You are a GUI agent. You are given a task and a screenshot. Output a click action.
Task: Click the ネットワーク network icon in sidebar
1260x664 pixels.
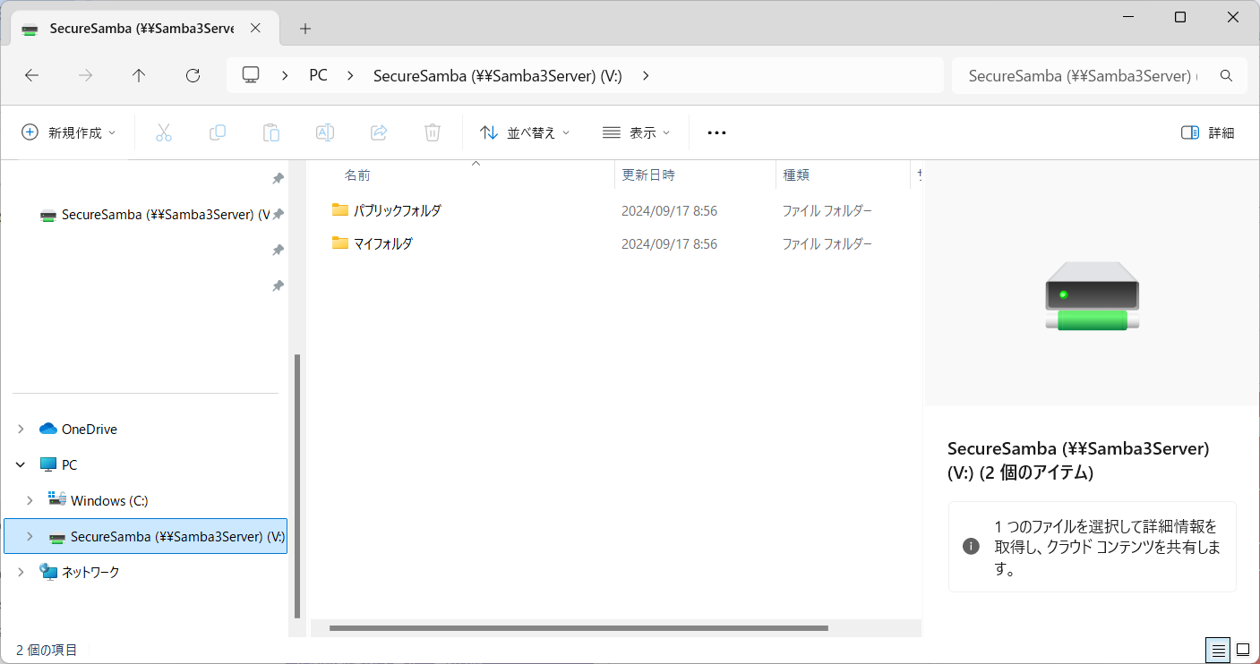click(x=48, y=571)
